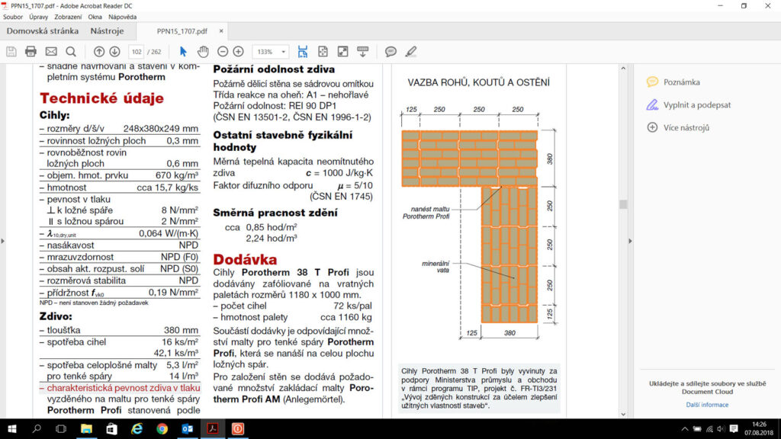781x439 pixels.
Task: Follow the Další informace link
Action: pyautogui.click(x=706, y=405)
